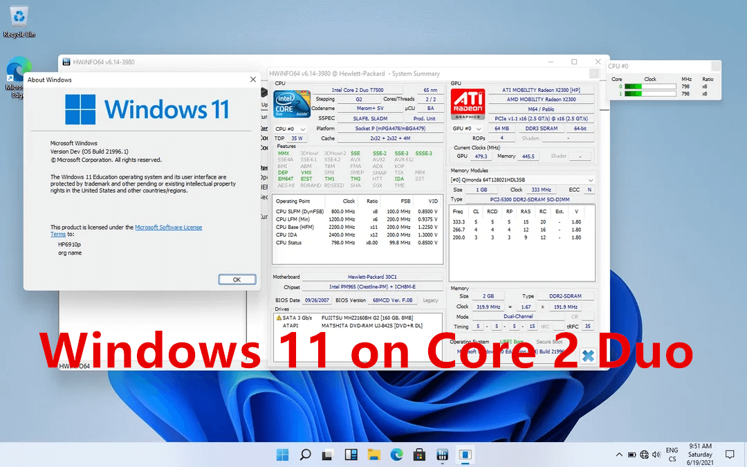Open the Recycle Bin desktop icon
Screen dimensions: 747x467
(19, 21)
